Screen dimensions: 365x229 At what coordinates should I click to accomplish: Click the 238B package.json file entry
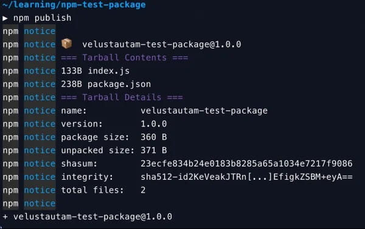click(x=106, y=84)
